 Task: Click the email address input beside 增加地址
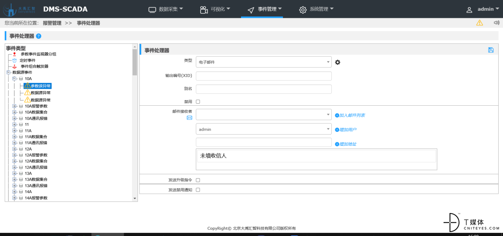[x=264, y=143]
